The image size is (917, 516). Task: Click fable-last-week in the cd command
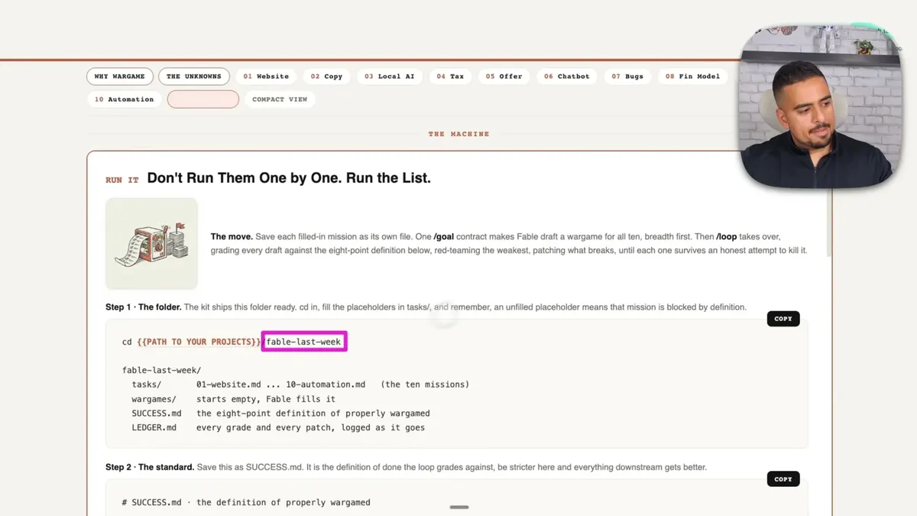303,342
